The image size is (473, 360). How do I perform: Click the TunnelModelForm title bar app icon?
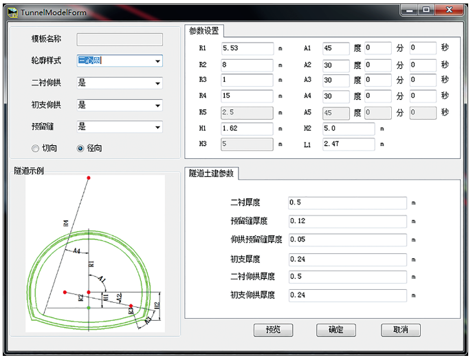pos(12,12)
